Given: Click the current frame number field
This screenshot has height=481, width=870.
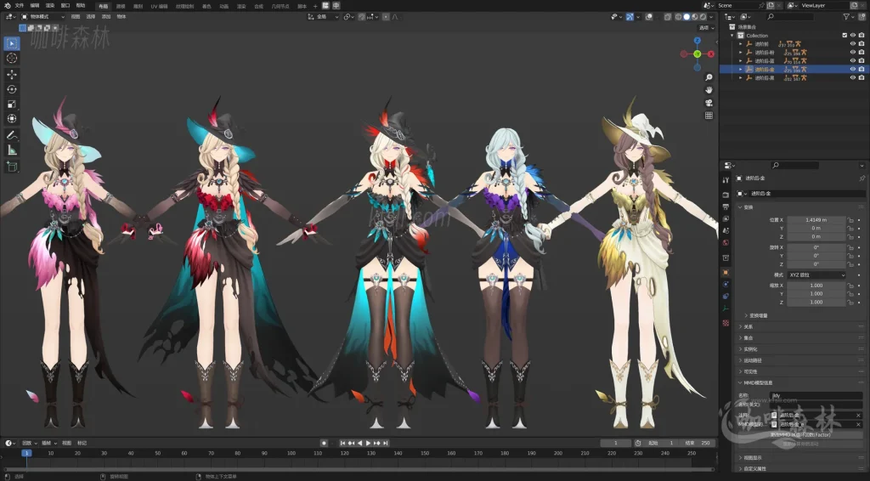Looking at the screenshot, I should coord(615,443).
